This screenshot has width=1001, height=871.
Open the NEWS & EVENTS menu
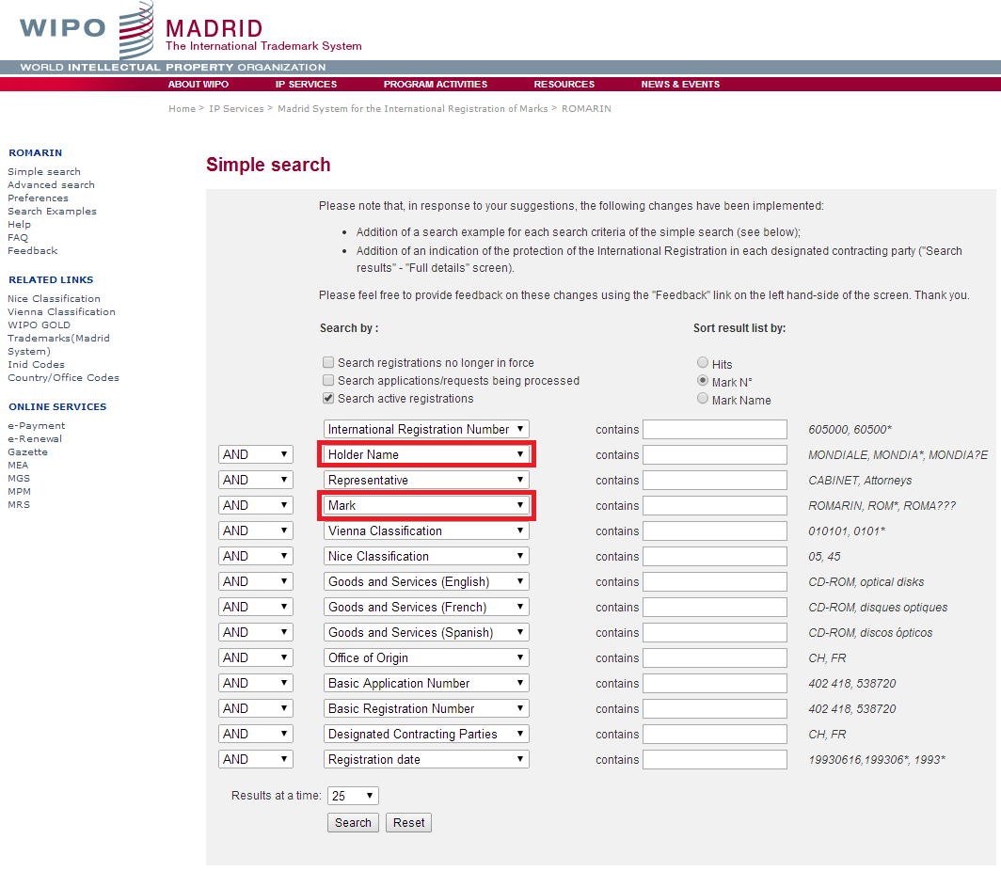click(x=680, y=84)
